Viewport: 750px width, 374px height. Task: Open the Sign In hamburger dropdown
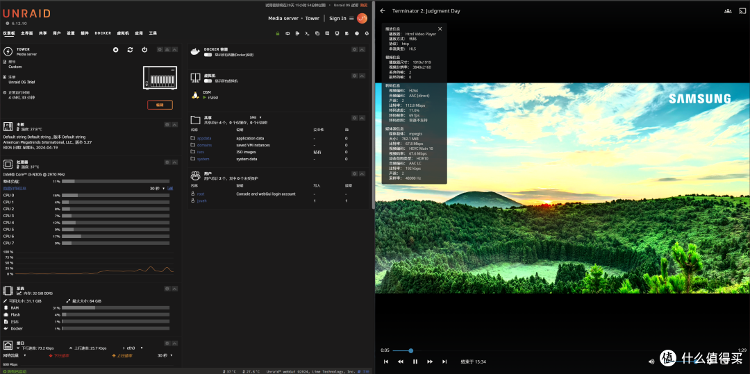pyautogui.click(x=351, y=19)
